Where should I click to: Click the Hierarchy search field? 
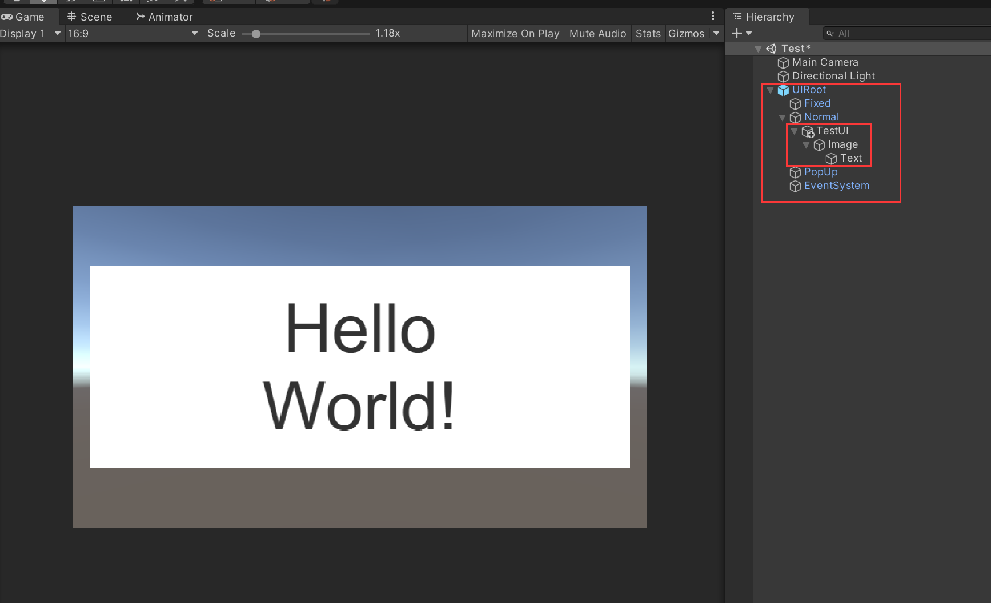(x=907, y=33)
